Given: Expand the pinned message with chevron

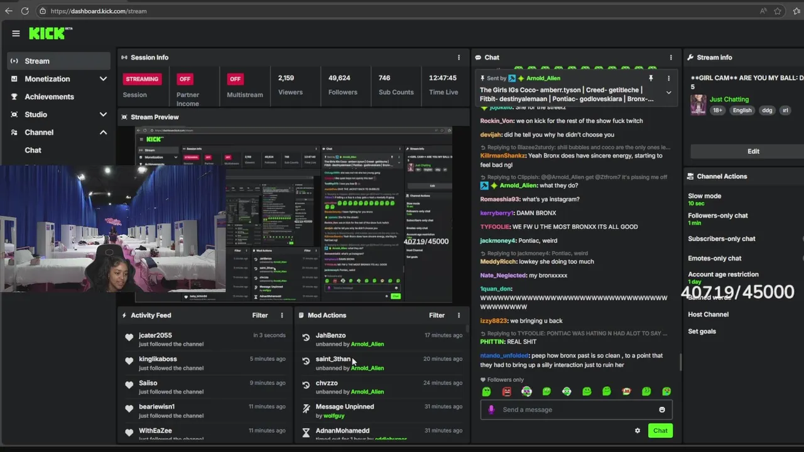Looking at the screenshot, I should coord(668,93).
